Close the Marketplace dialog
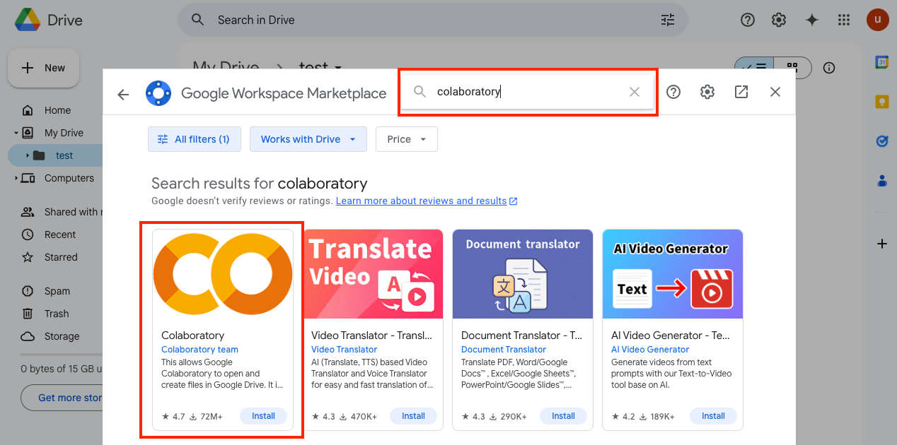 click(x=775, y=92)
